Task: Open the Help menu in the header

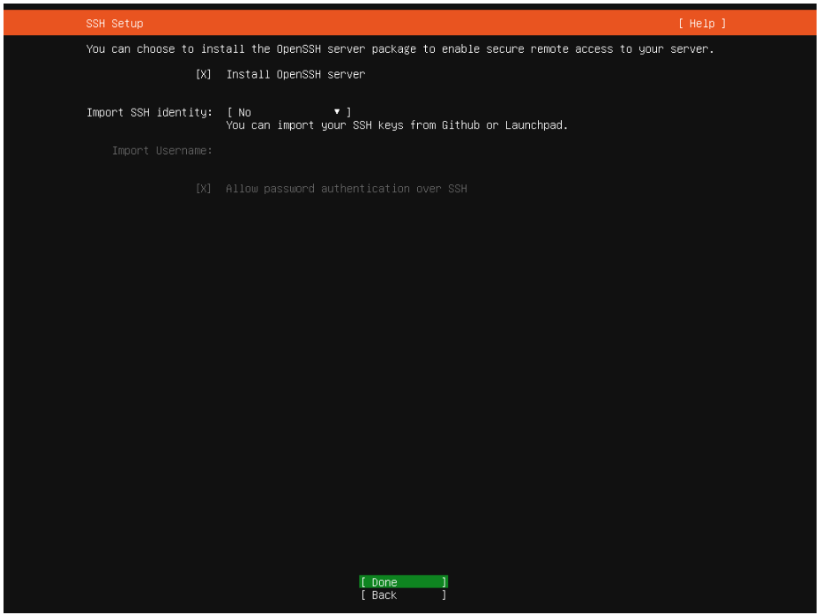Action: [x=702, y=24]
